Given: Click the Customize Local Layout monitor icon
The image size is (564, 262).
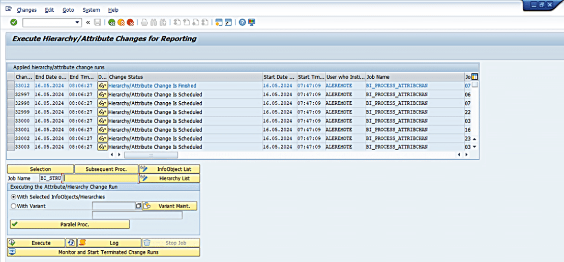Looking at the screenshot, I should 251,23.
